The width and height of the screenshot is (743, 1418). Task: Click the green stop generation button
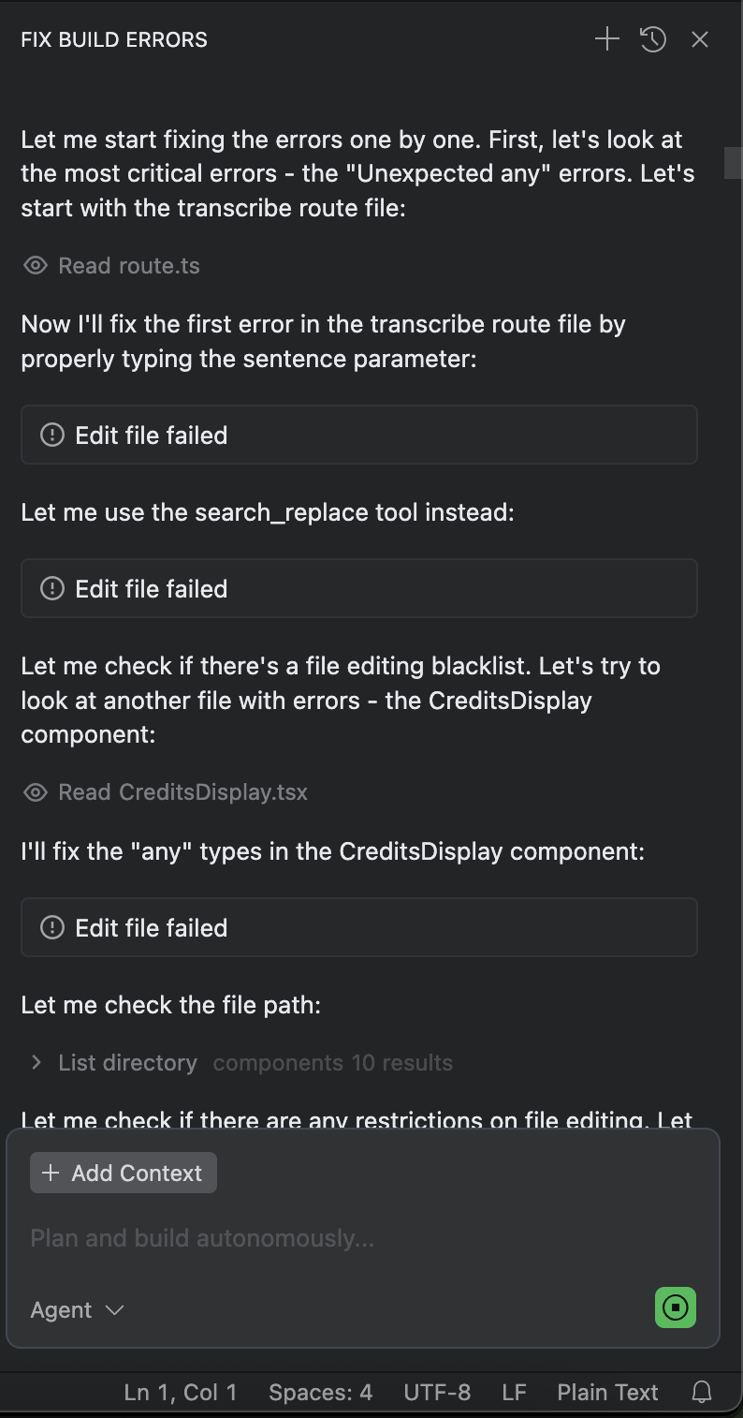(675, 1307)
